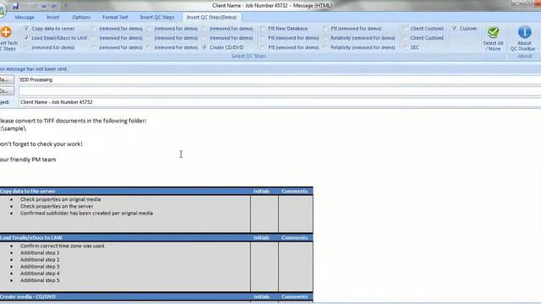Click the To... recipients button
The height and width of the screenshot is (304, 541).
coord(7,79)
